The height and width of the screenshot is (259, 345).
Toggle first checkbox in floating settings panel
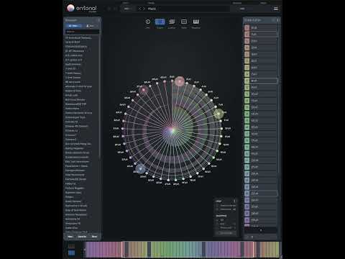217,206
